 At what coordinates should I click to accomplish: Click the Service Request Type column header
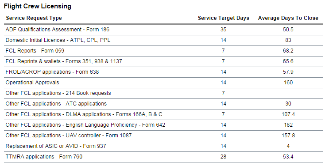34,18
